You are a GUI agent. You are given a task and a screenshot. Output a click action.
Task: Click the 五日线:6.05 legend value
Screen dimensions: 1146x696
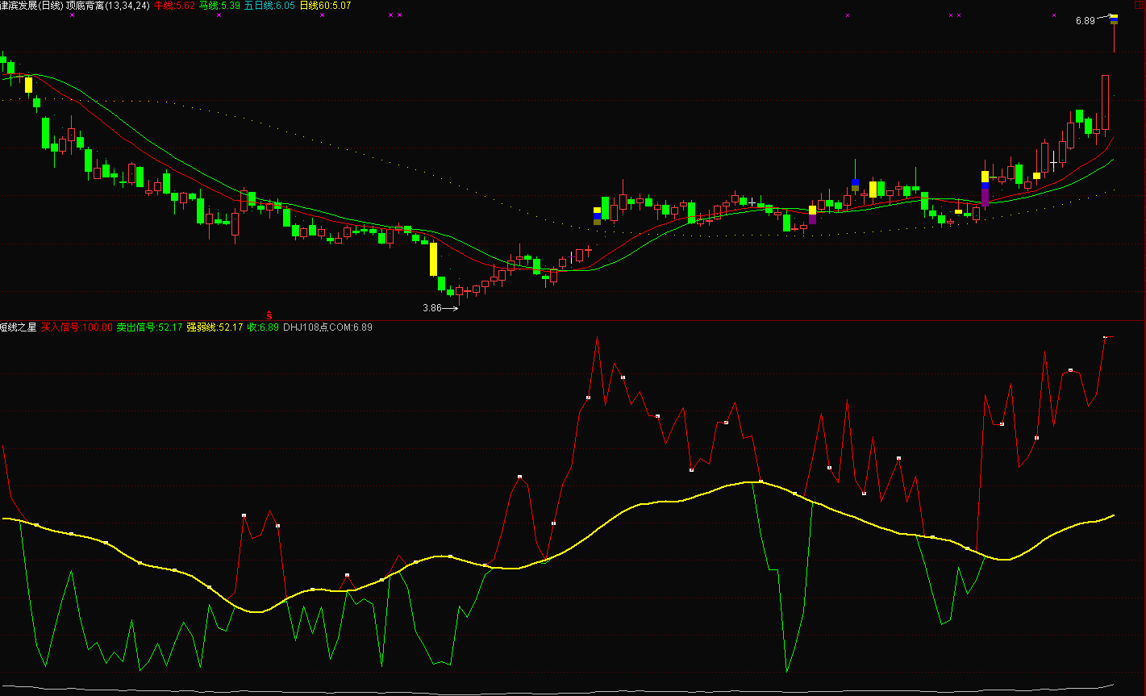click(x=269, y=5)
